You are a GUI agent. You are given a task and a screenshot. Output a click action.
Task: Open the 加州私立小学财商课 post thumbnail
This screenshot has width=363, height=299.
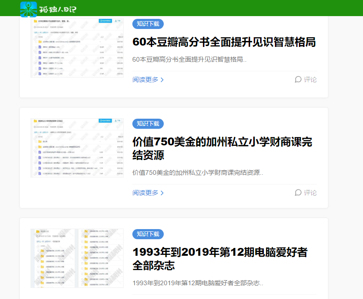pos(77,148)
